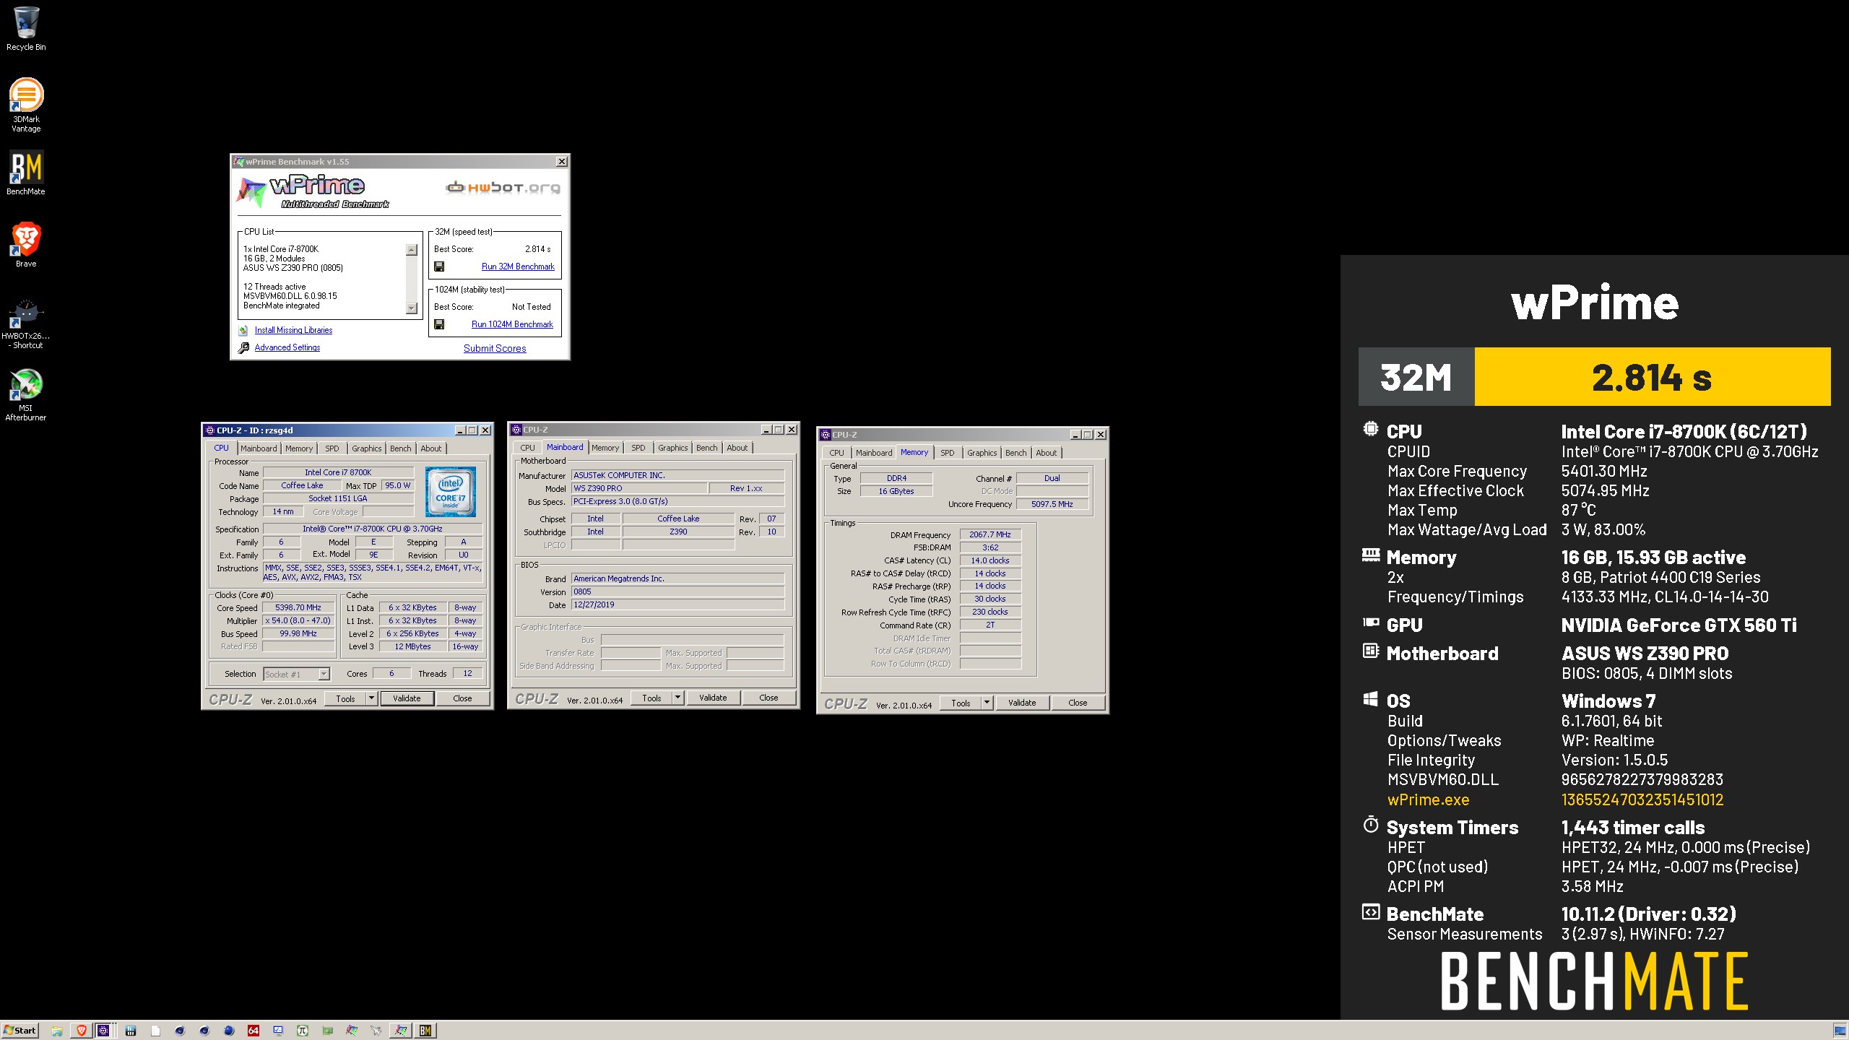
Task: Open the HWBOTx26 shortcut on desktop
Action: [x=26, y=324]
